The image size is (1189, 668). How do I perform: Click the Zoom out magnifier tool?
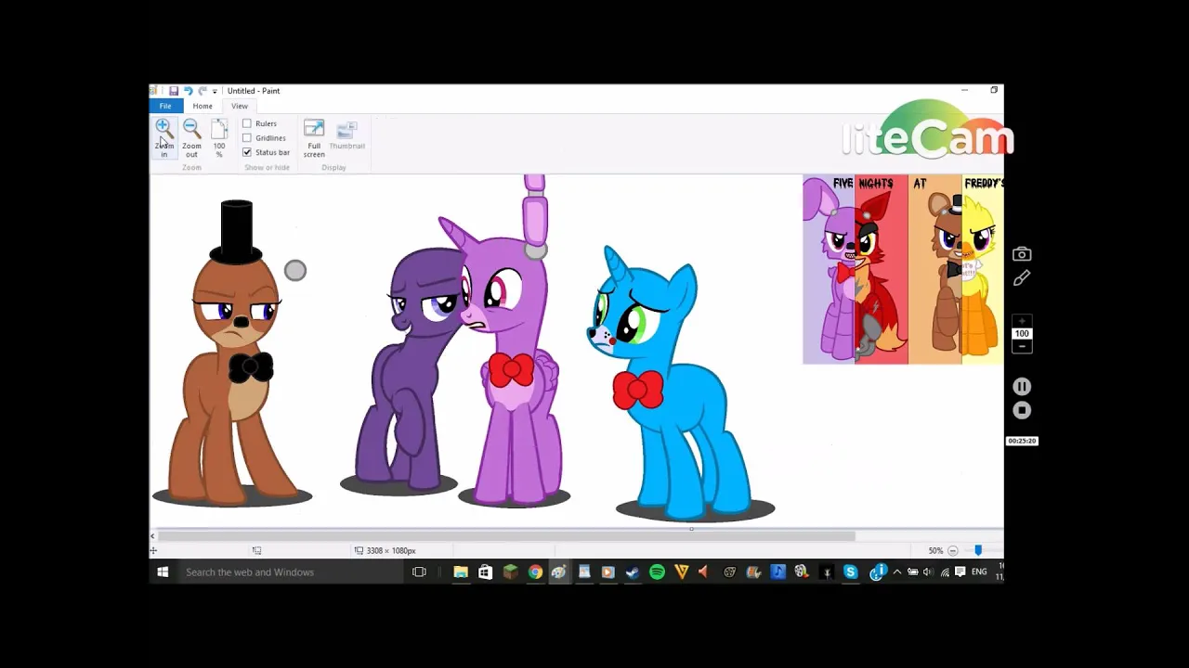[191, 137]
